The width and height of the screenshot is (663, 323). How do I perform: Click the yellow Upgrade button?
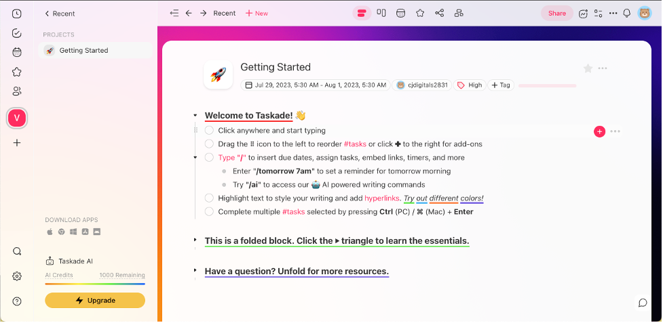pyautogui.click(x=95, y=300)
